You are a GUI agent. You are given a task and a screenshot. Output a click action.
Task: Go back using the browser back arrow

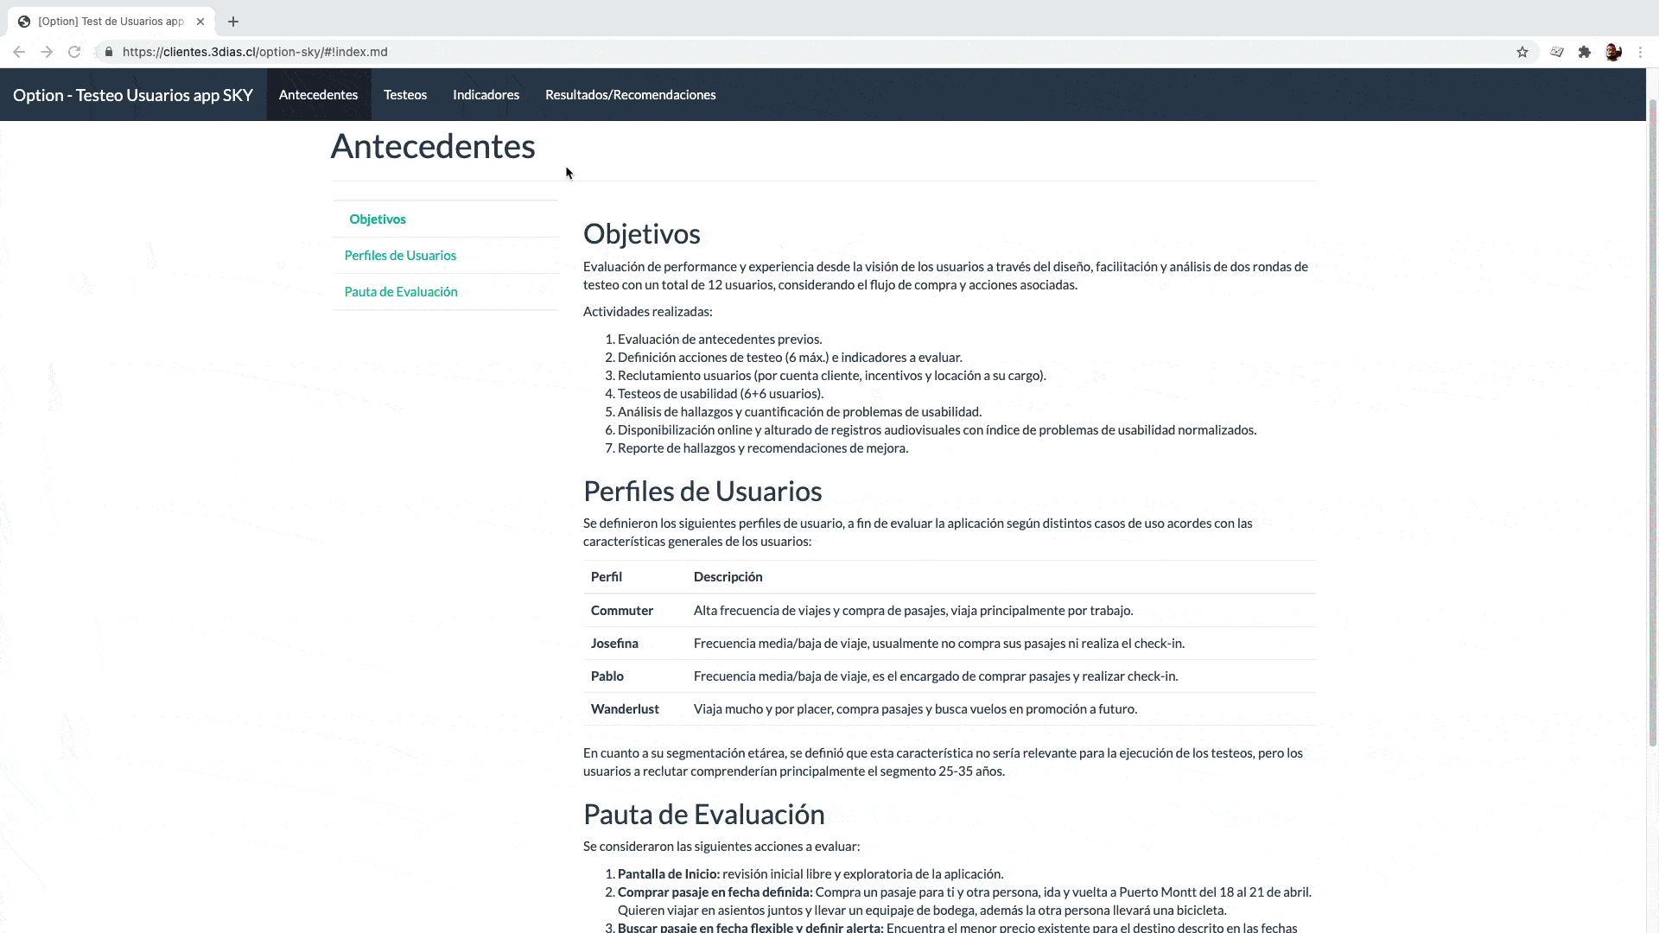(19, 52)
